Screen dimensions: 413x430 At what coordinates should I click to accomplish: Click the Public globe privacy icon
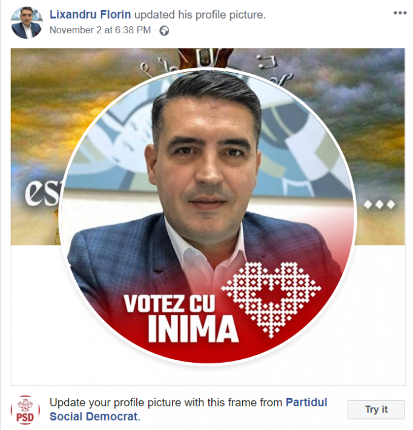[164, 30]
